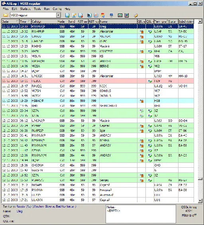Click QSL sent icon in RW4PP/P row
Image resolution: width=204 pixels, height=225 pixels.
tap(141, 31)
